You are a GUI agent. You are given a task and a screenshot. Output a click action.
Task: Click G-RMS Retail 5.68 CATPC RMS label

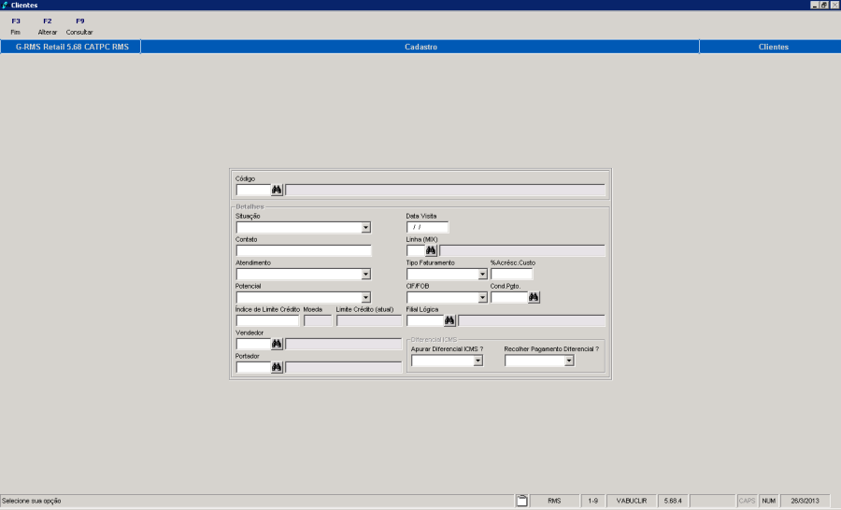pyautogui.click(x=72, y=47)
